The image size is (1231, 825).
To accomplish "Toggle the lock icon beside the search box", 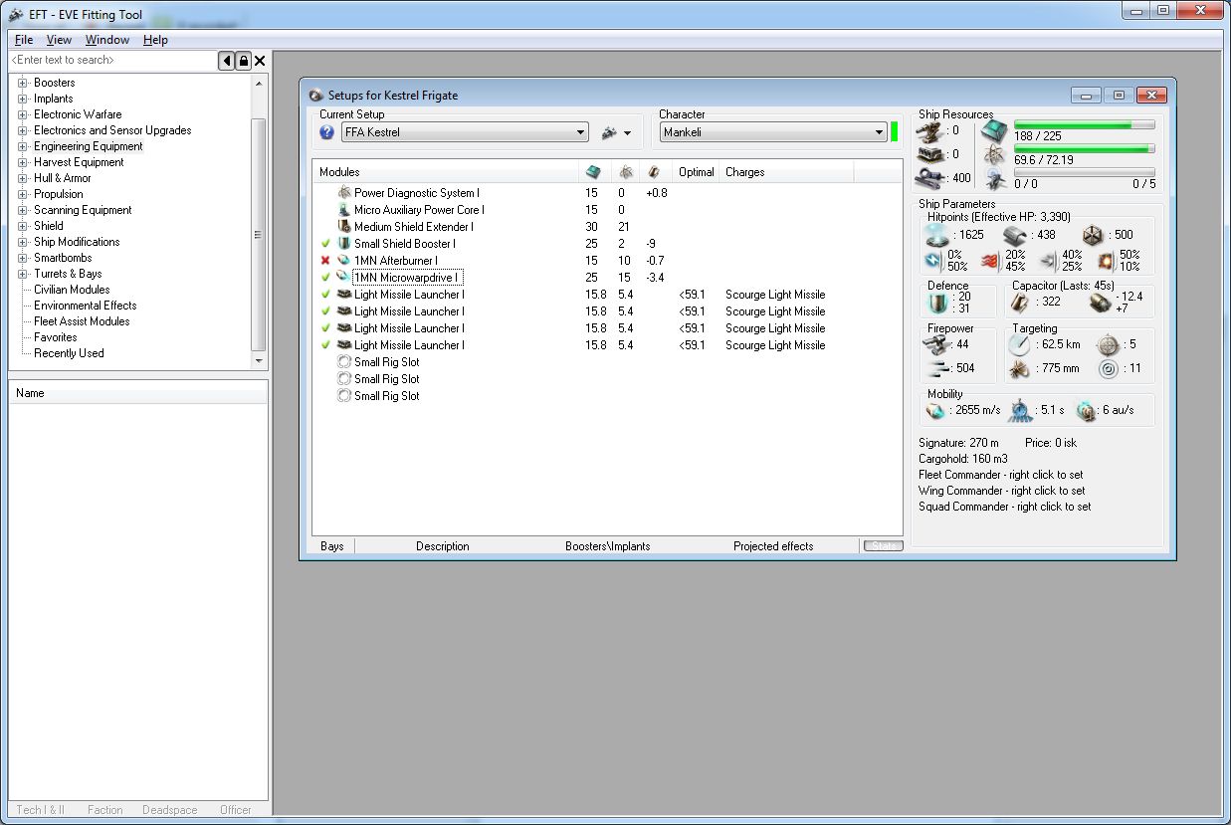I will coord(244,61).
